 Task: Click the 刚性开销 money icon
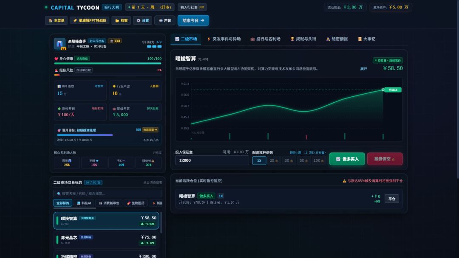(x=59, y=109)
